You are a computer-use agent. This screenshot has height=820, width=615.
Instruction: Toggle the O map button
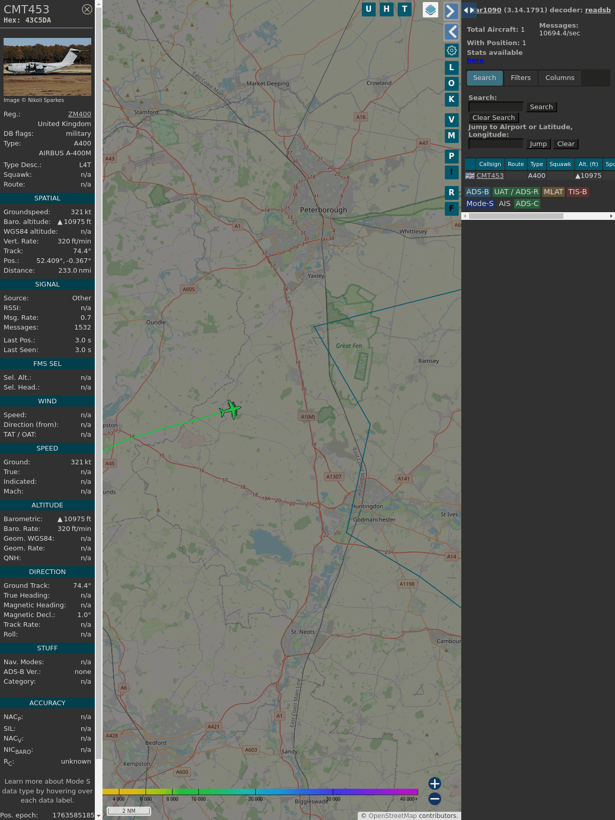(452, 83)
